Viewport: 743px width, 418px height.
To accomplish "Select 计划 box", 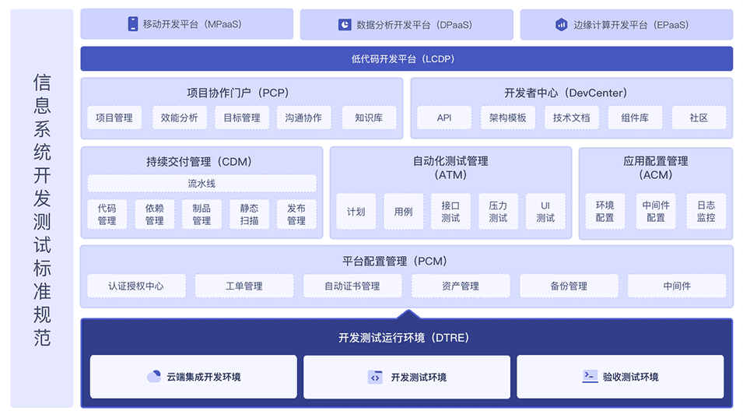I will 356,212.
